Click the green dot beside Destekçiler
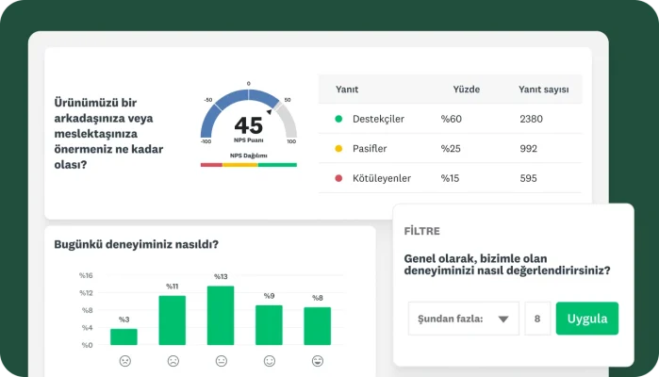 click(338, 120)
